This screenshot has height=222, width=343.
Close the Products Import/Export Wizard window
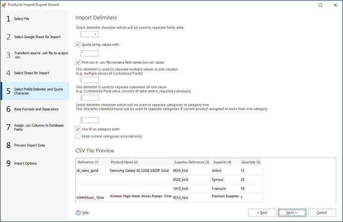click(335, 5)
